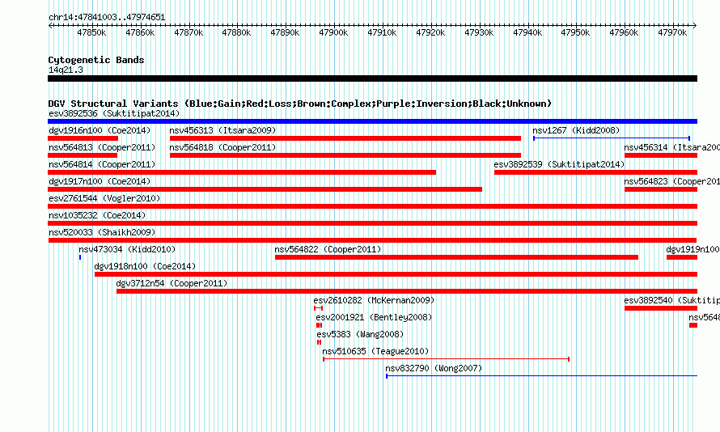Open the nsv510635 (Teague2010) label
Image resolution: width=720 pixels, height=432 pixels.
pyautogui.click(x=375, y=351)
